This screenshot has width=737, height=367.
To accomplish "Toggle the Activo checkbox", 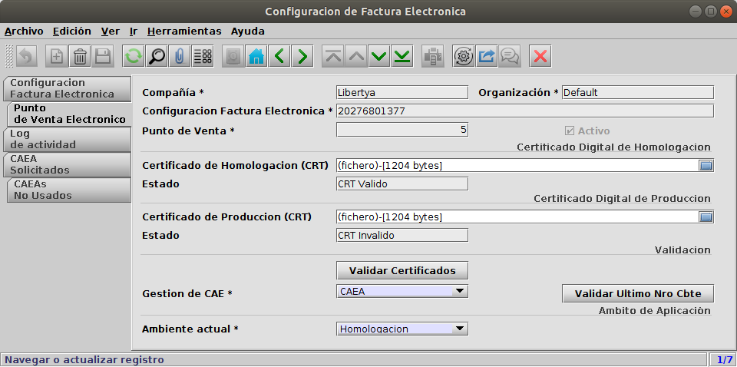I will (x=570, y=131).
